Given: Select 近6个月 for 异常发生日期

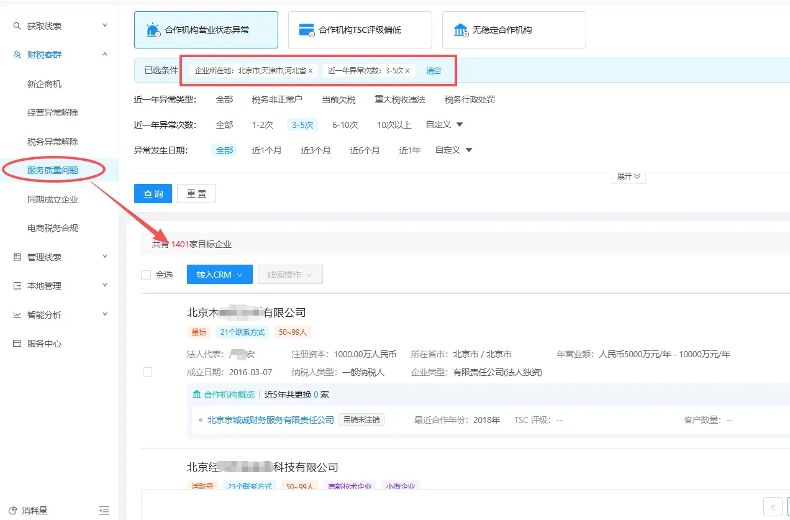Looking at the screenshot, I should click(365, 150).
